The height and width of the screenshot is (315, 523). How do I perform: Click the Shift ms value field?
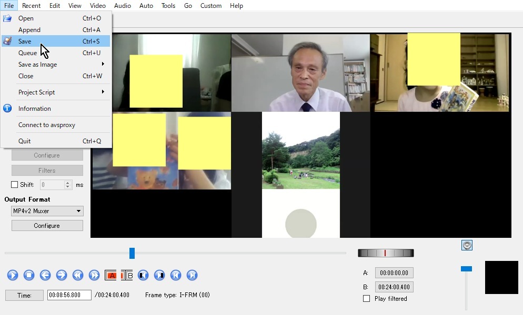tap(53, 184)
